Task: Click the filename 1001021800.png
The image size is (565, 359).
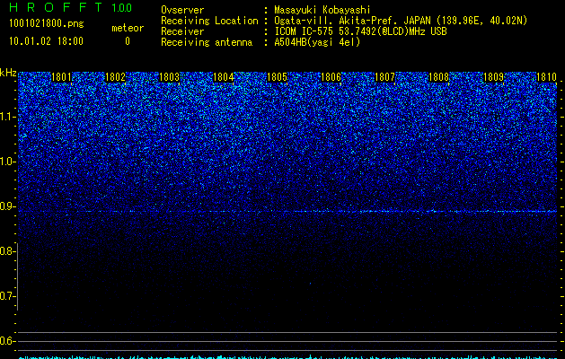Action: click(47, 24)
